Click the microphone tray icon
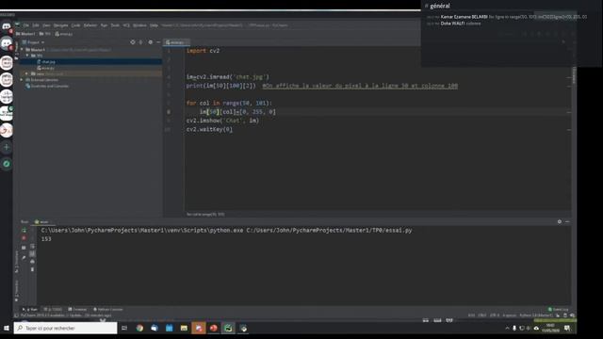 [514, 328]
